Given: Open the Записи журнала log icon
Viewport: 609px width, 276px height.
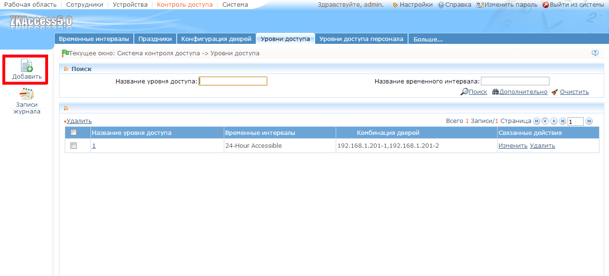Looking at the screenshot, I should pos(26,94).
